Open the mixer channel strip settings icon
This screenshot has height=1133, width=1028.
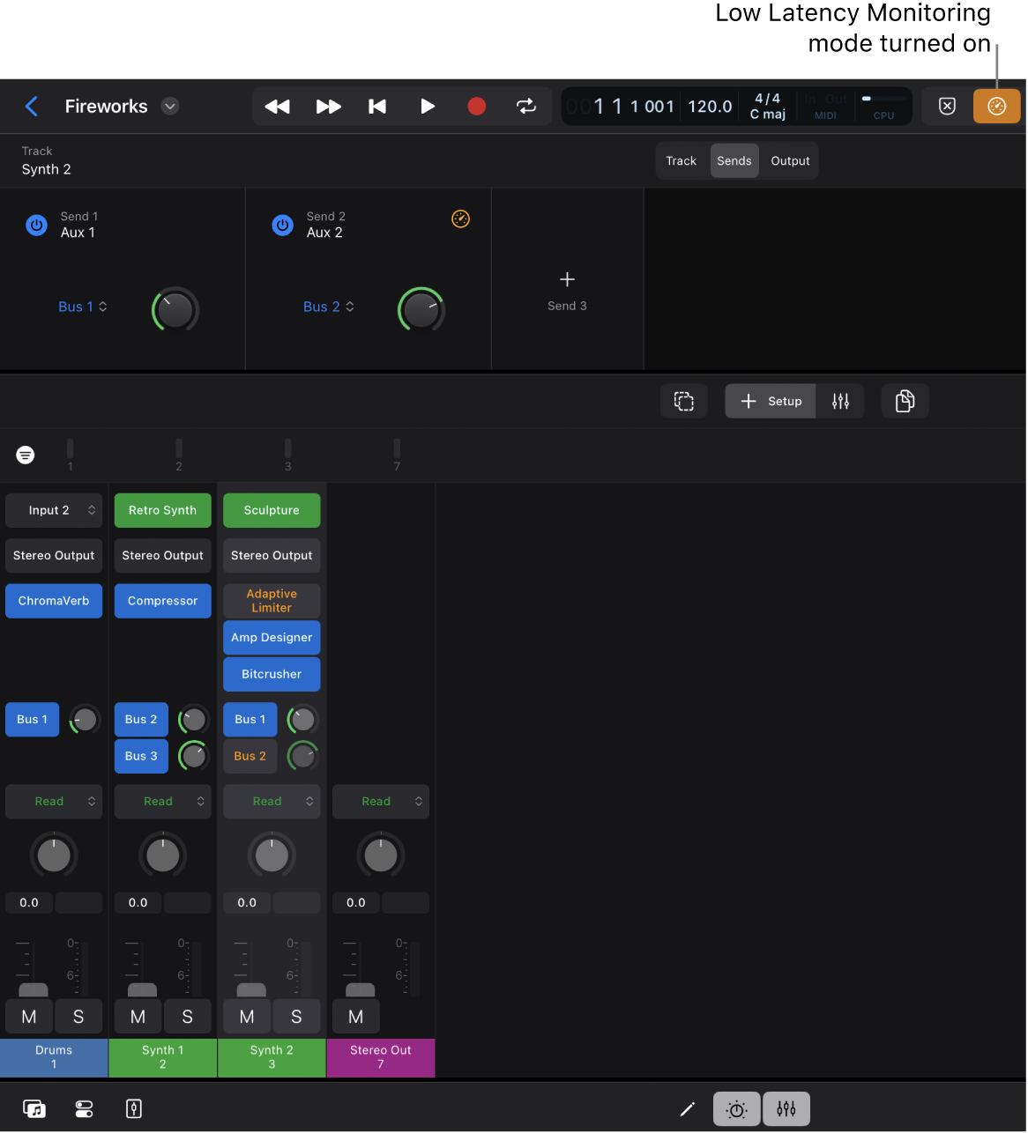point(839,401)
